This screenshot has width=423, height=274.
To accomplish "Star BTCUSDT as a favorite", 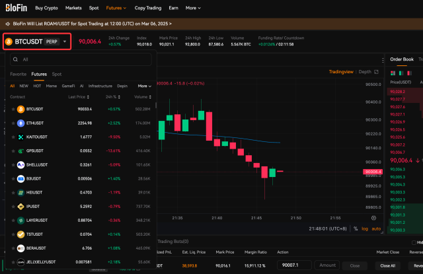I will coord(12,109).
